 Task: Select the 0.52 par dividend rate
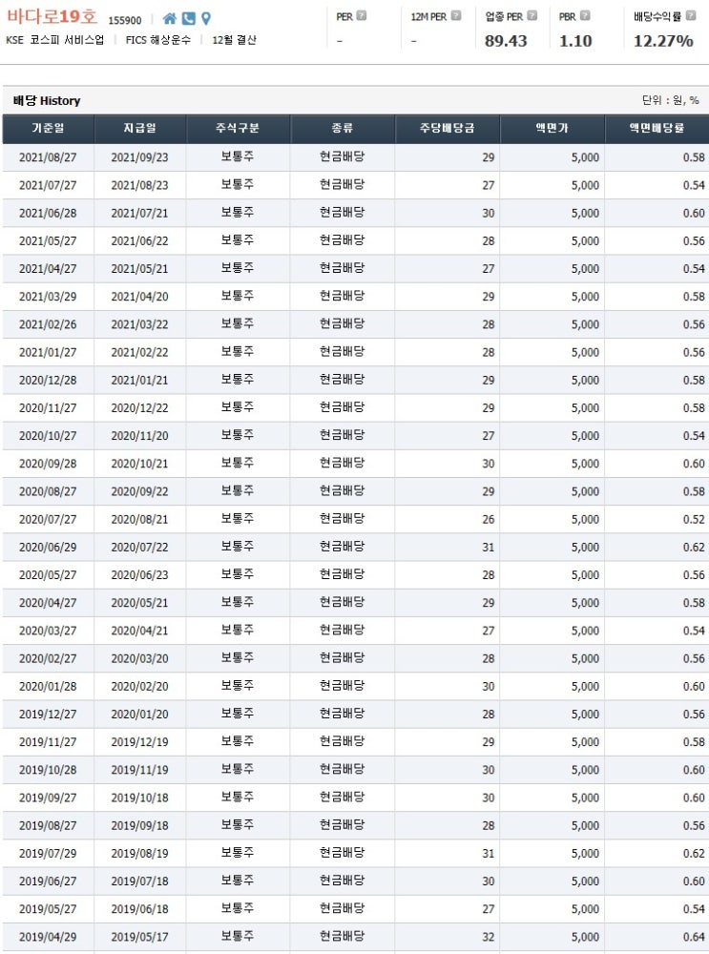(x=694, y=520)
